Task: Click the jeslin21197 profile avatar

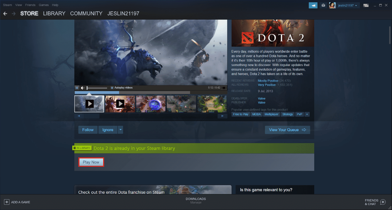Action: [x=332, y=5]
